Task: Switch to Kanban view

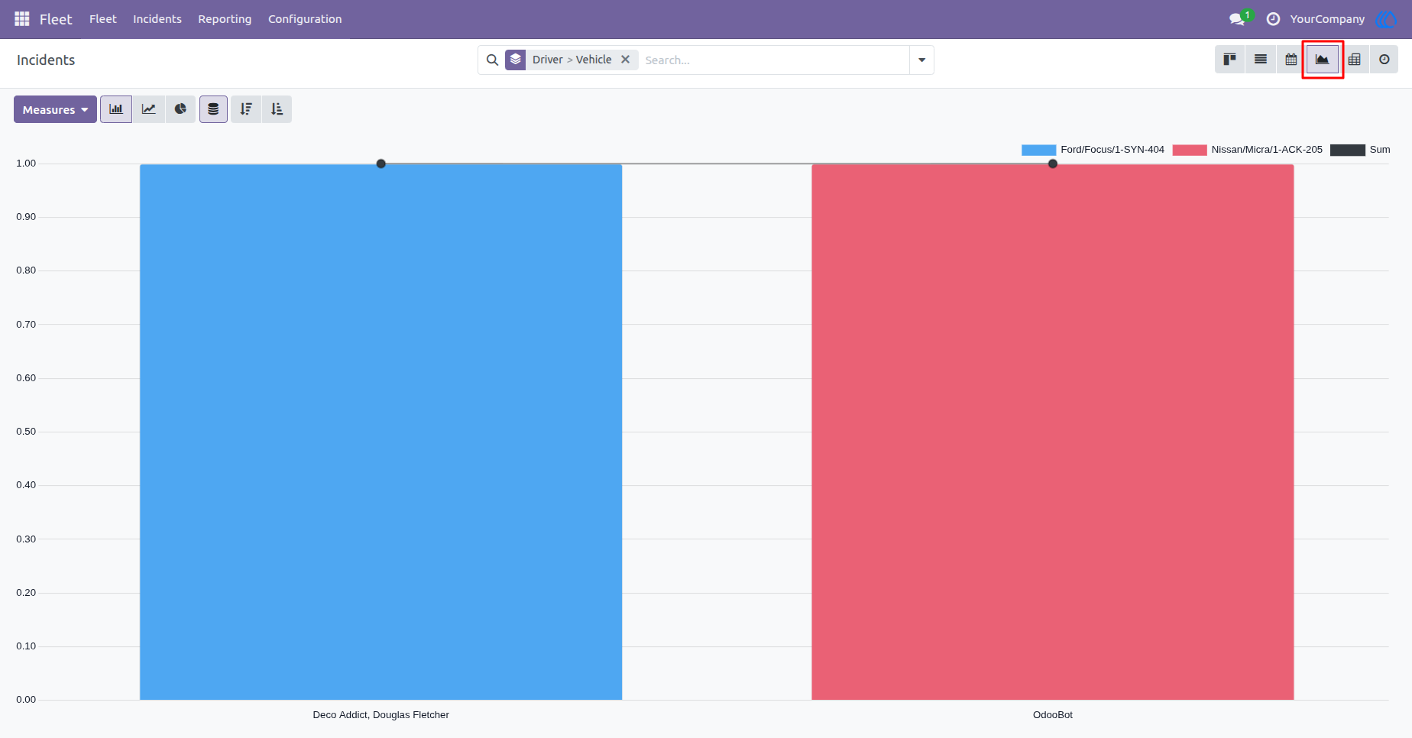Action: (x=1230, y=60)
